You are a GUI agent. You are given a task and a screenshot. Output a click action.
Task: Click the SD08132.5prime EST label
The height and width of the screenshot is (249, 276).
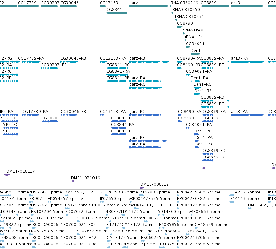coord(93,218)
